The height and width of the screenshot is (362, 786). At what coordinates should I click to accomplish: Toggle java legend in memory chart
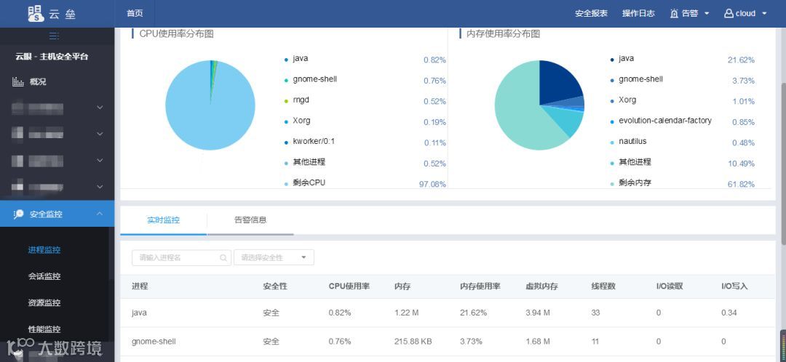(x=622, y=59)
